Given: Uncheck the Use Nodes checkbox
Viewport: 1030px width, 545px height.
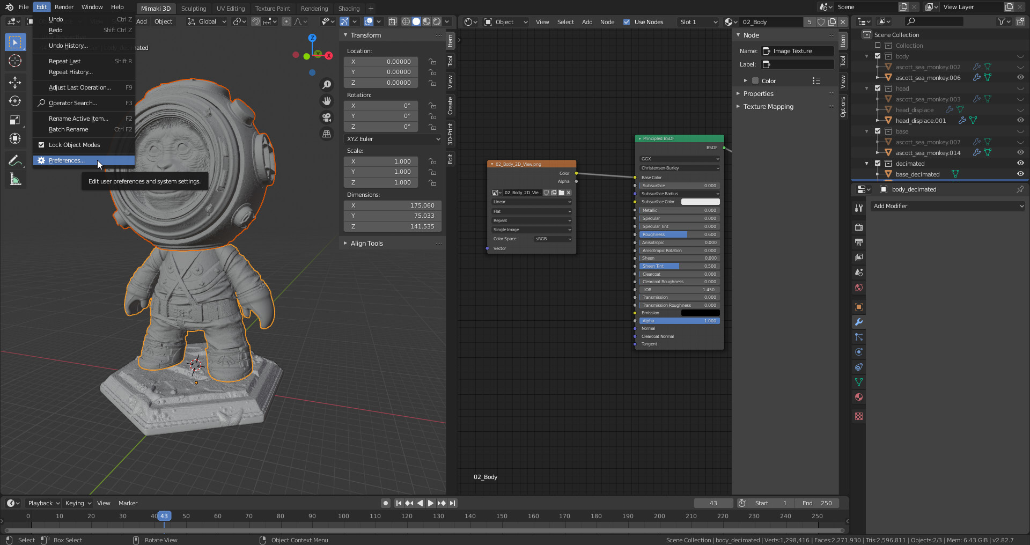Looking at the screenshot, I should 627,22.
